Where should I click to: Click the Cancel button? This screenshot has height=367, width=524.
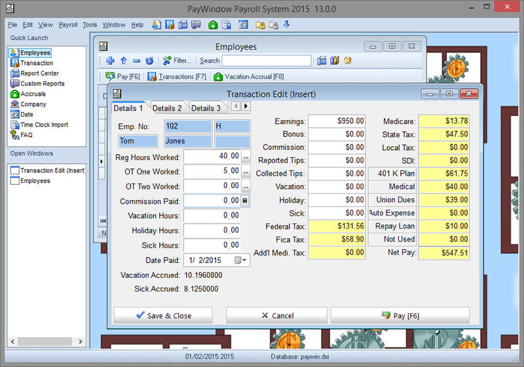[x=276, y=315]
